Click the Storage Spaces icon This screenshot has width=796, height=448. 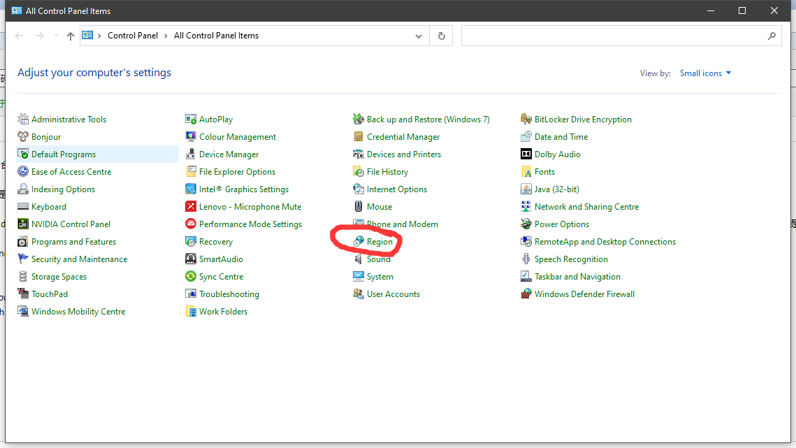click(x=23, y=276)
